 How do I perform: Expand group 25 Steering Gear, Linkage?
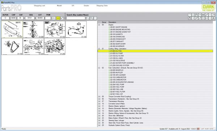[99, 121]
